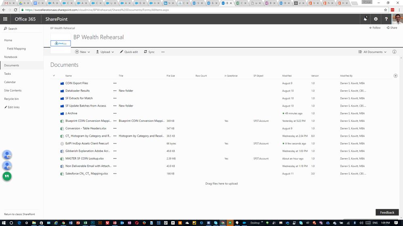The width and height of the screenshot is (403, 226).
Task: Click Edit links in the navigation
Action: (12, 107)
